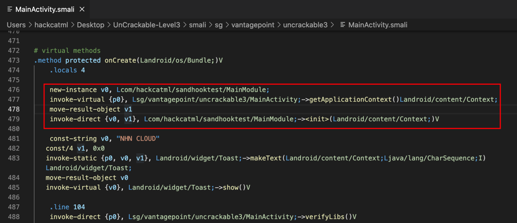Click 'makeText' on line 483
517x223 pixels.
[x=266, y=159]
